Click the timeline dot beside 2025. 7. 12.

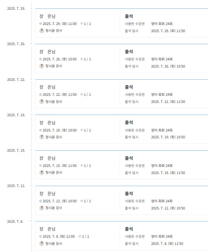[x=31, y=185]
